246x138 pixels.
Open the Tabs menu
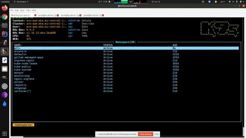pos(28,10)
